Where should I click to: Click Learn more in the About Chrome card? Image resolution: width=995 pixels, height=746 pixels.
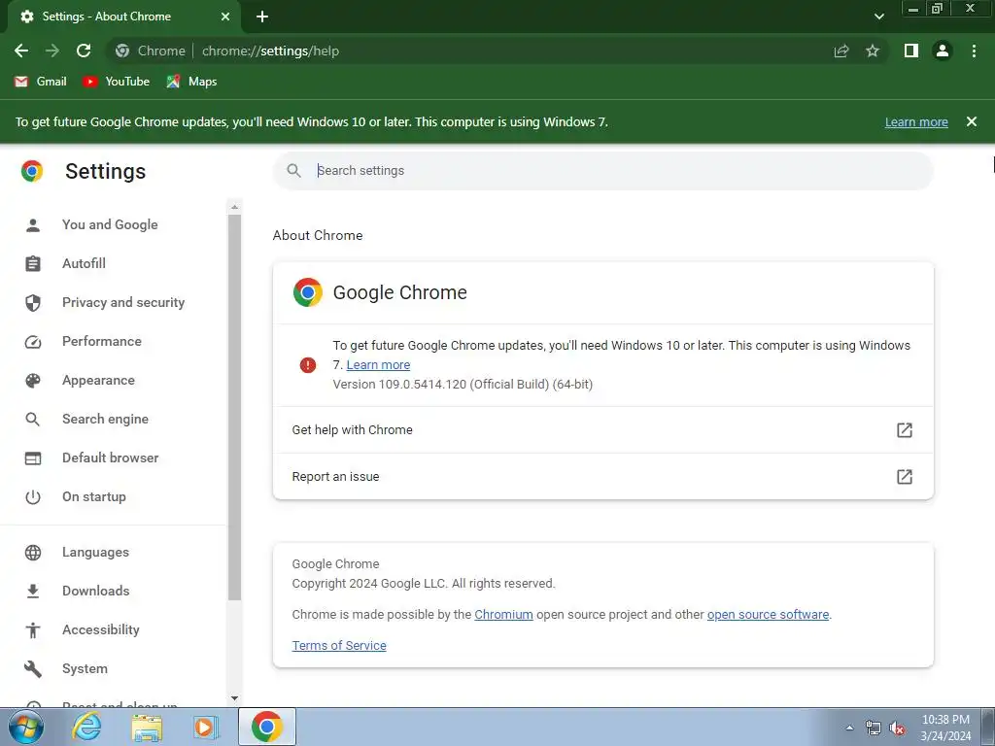[378, 365]
